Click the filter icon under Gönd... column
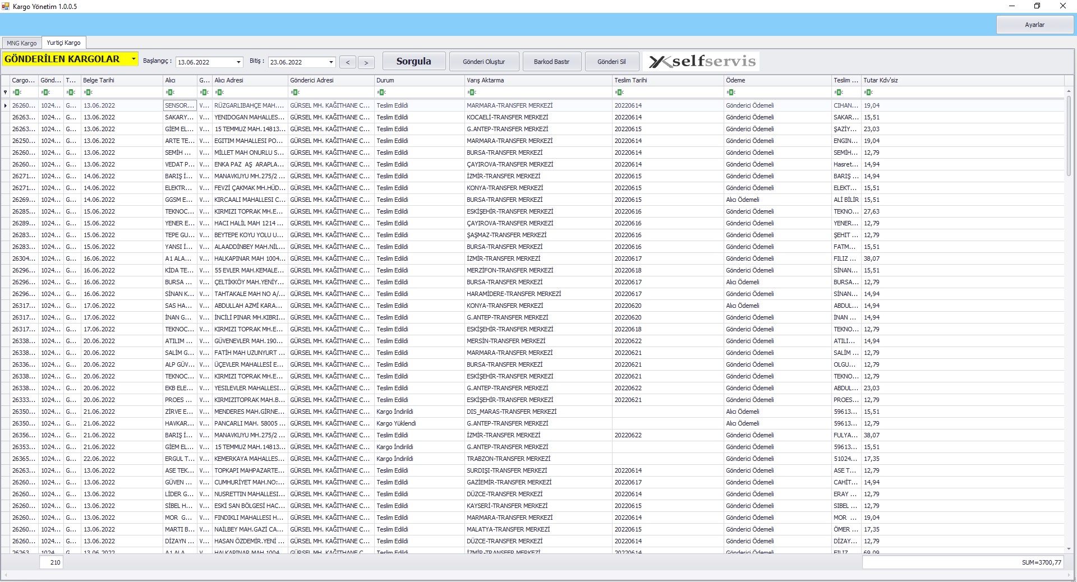1077x582 pixels. pos(45,93)
